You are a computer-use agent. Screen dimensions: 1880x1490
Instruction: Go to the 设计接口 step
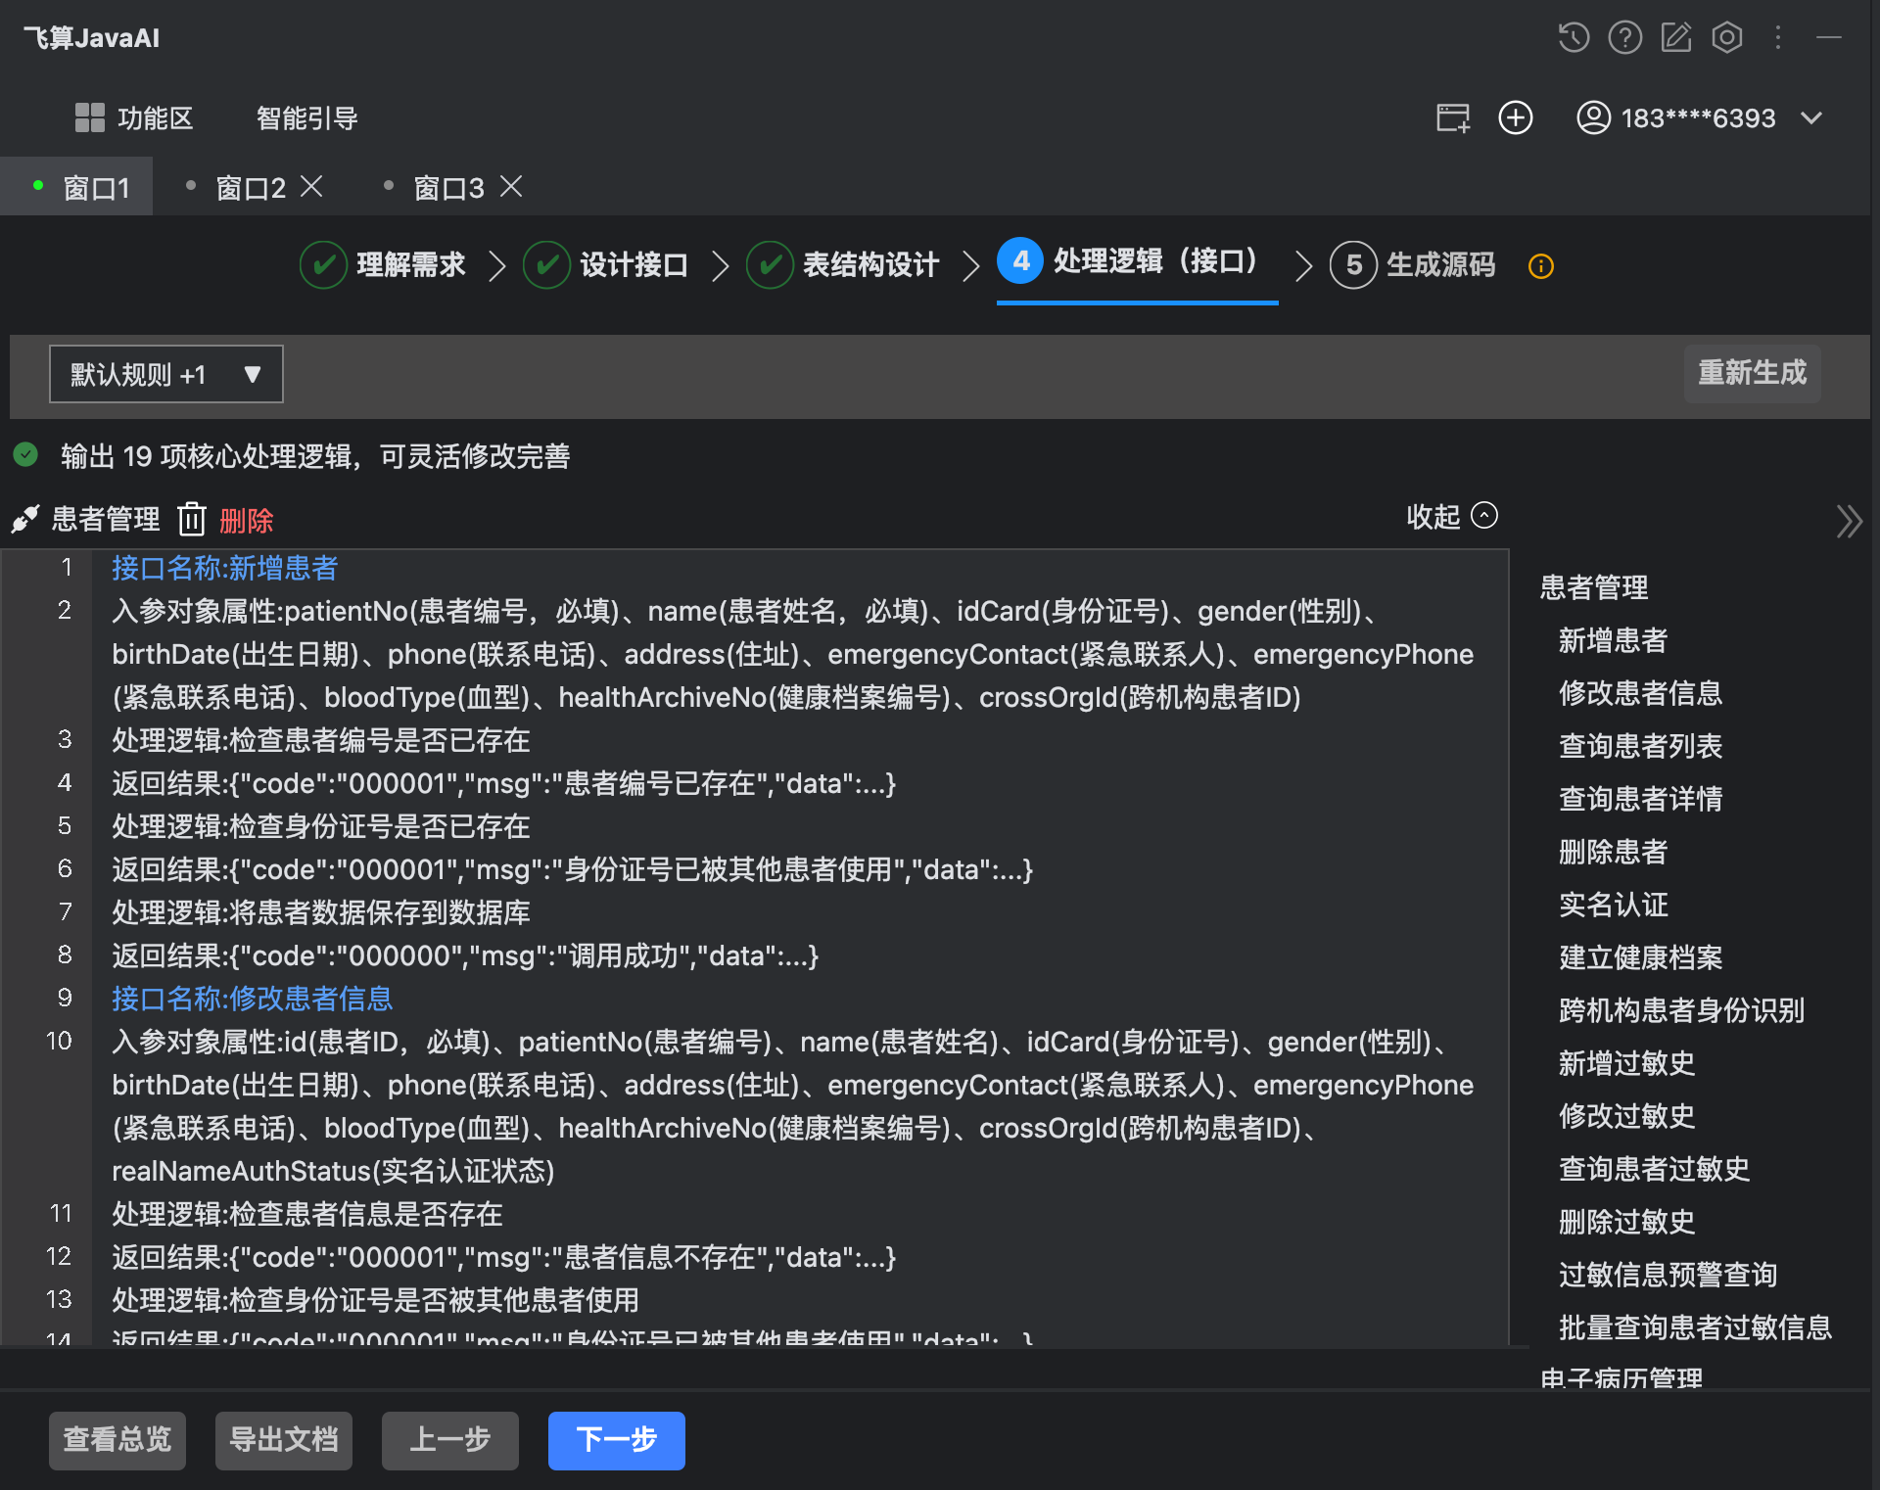[607, 265]
